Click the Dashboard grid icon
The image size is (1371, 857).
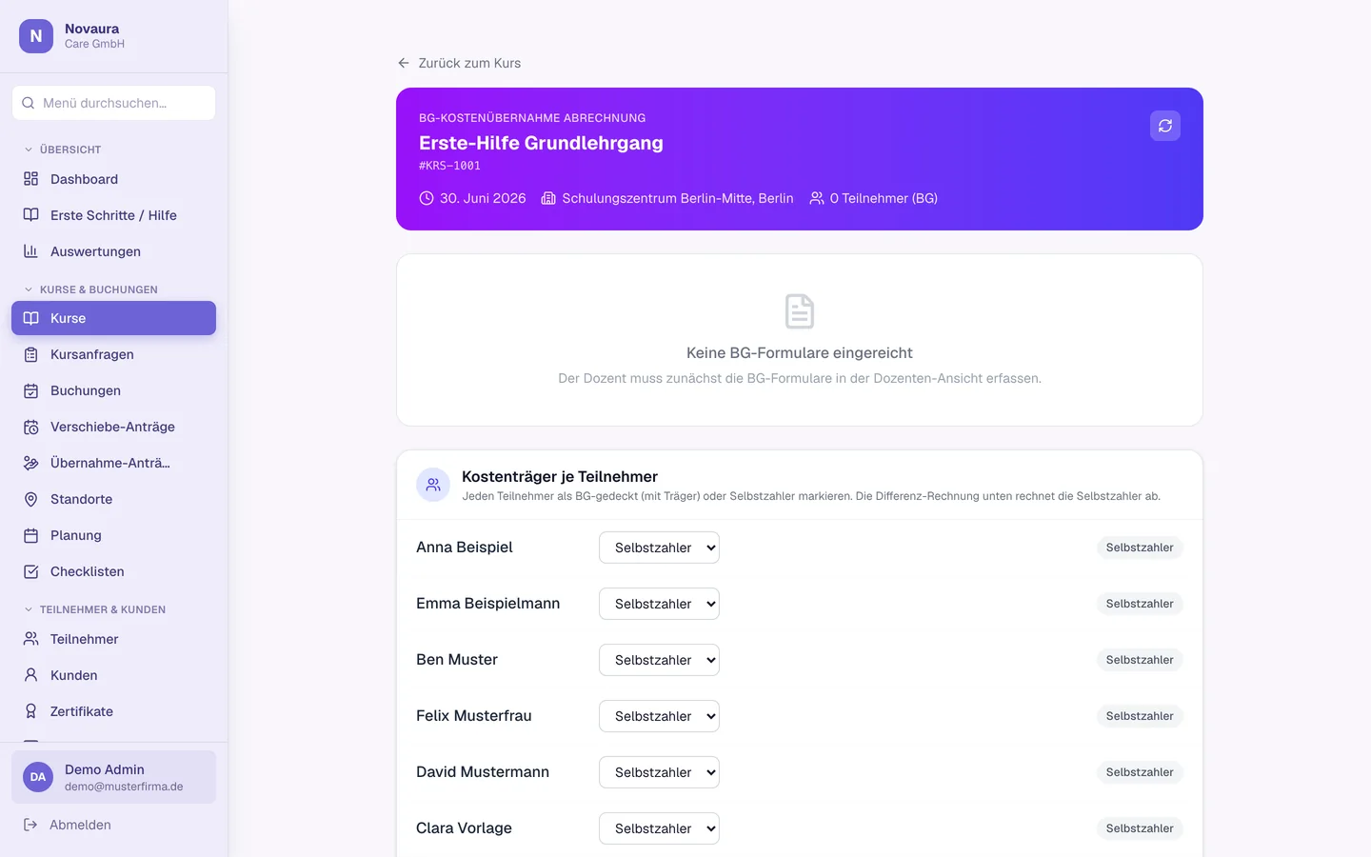30,179
